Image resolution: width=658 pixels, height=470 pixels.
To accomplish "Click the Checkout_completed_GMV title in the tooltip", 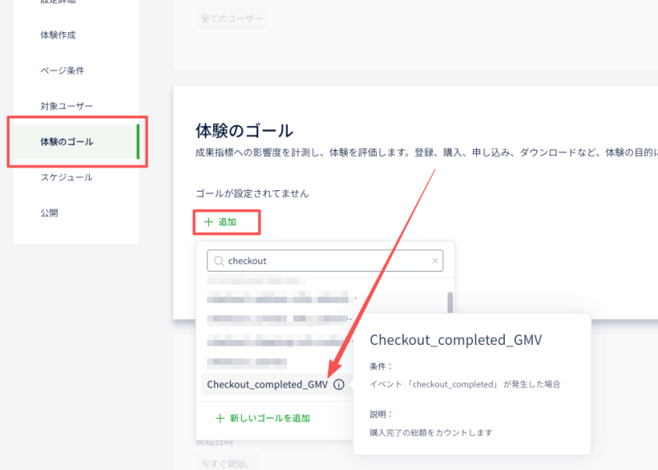I will 455,339.
